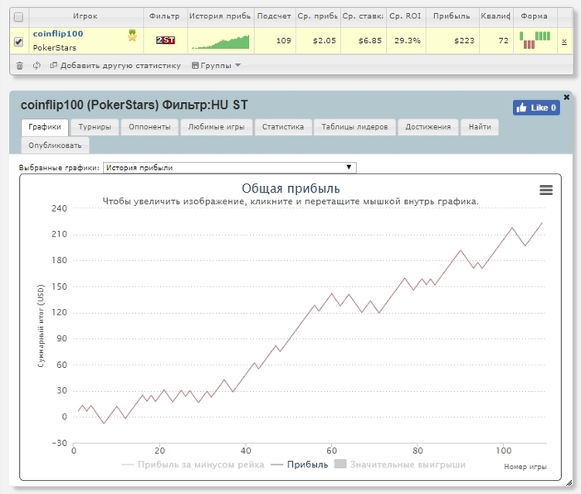The width and height of the screenshot is (581, 494).
Task: Sort by the Форма column header
Action: click(534, 17)
